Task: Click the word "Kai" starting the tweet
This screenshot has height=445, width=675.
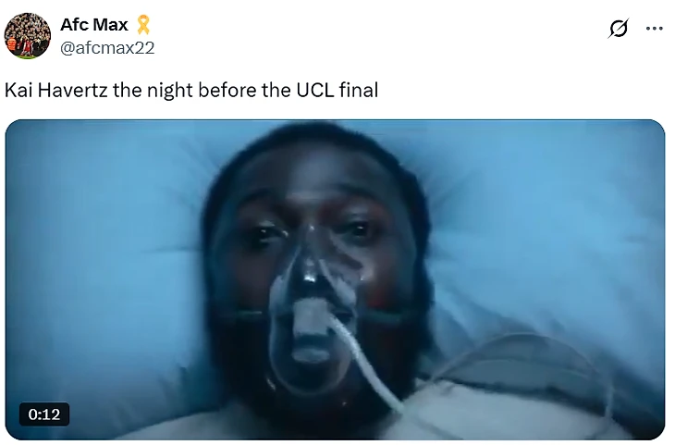Action: (18, 90)
